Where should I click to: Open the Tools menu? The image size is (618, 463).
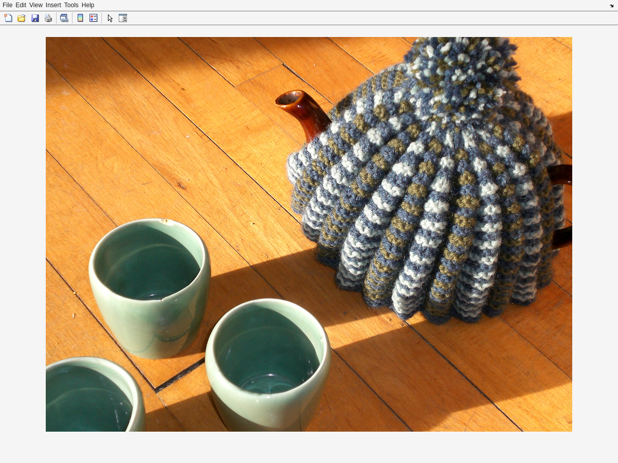tap(71, 5)
